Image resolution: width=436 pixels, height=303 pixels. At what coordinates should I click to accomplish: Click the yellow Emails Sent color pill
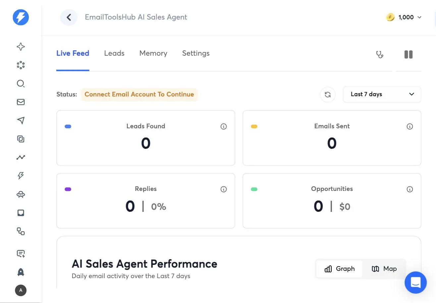254,126
